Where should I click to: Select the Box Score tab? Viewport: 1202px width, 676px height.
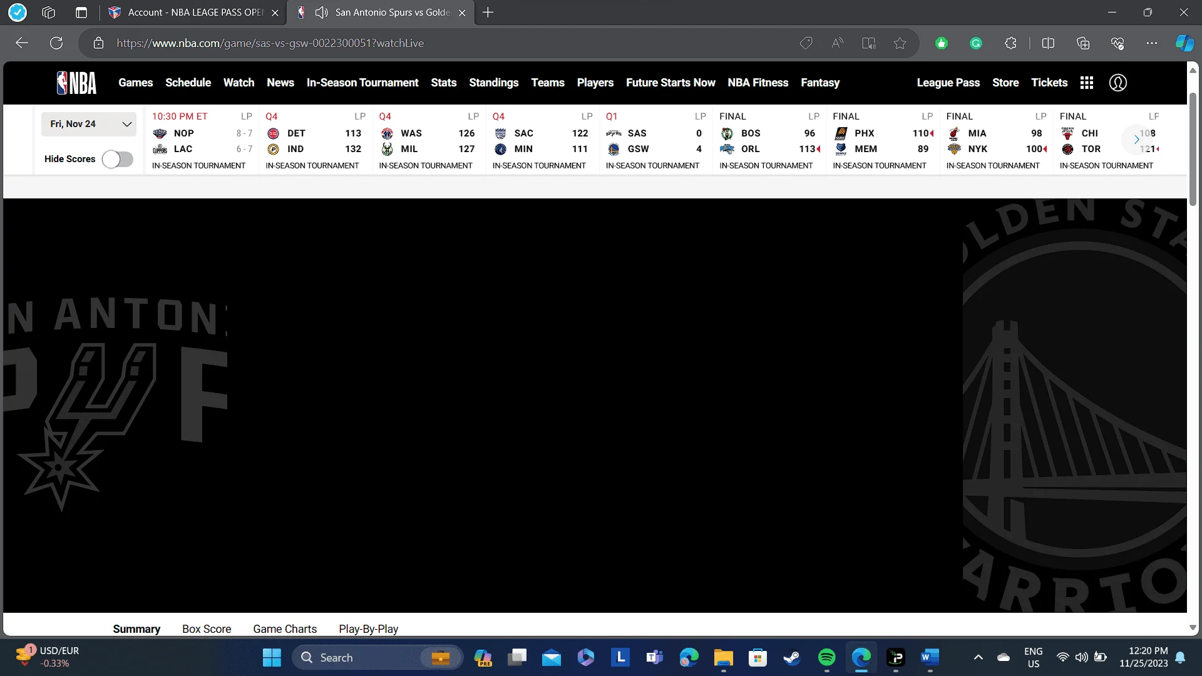207,628
